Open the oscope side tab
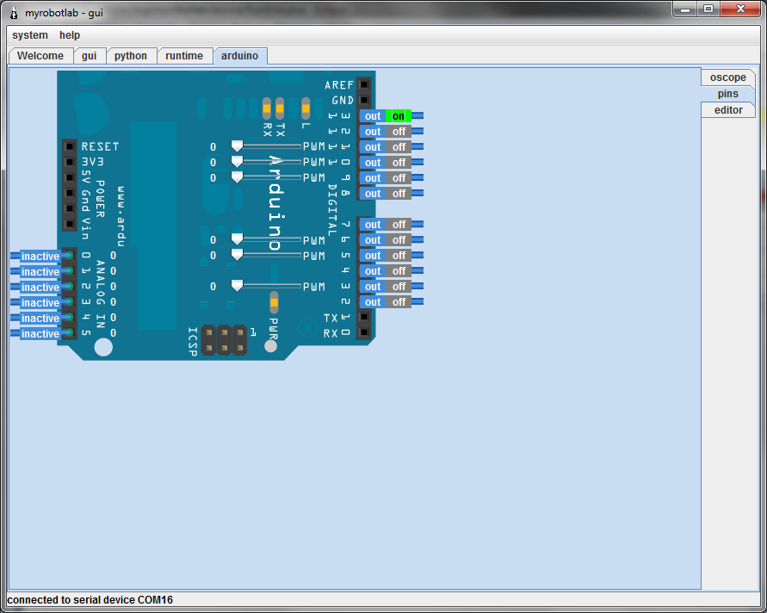Image resolution: width=767 pixels, height=613 pixels. click(728, 77)
